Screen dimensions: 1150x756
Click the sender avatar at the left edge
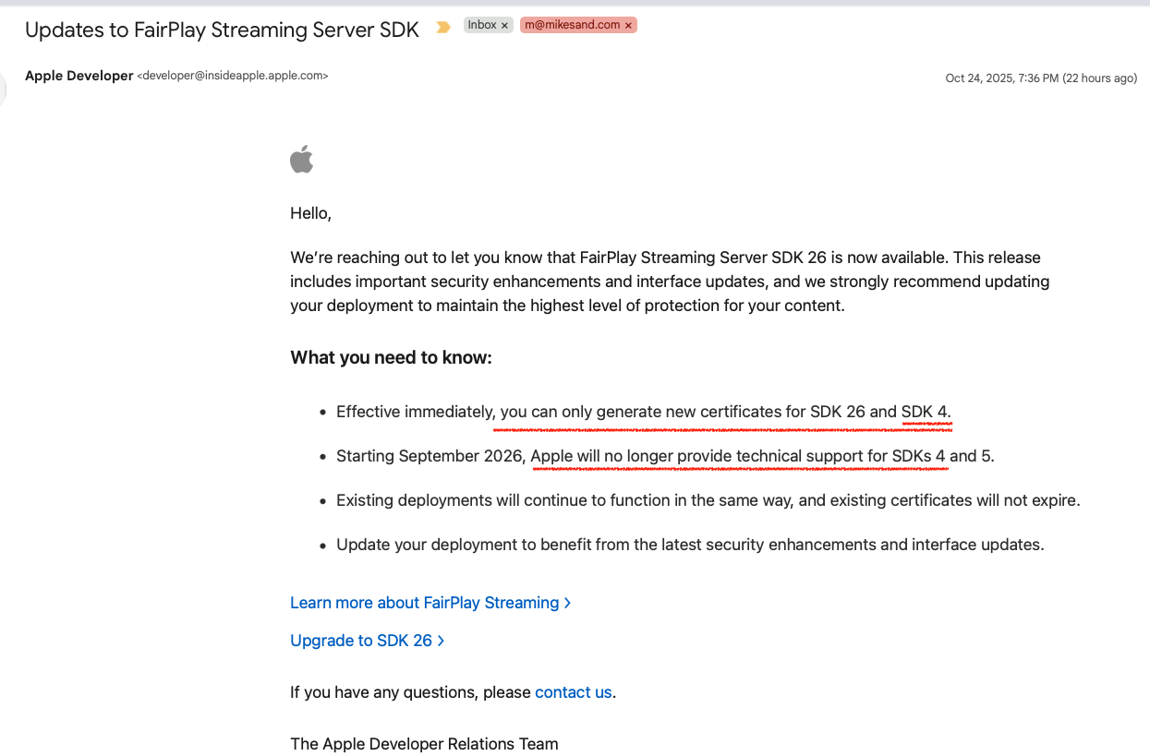coord(4,90)
